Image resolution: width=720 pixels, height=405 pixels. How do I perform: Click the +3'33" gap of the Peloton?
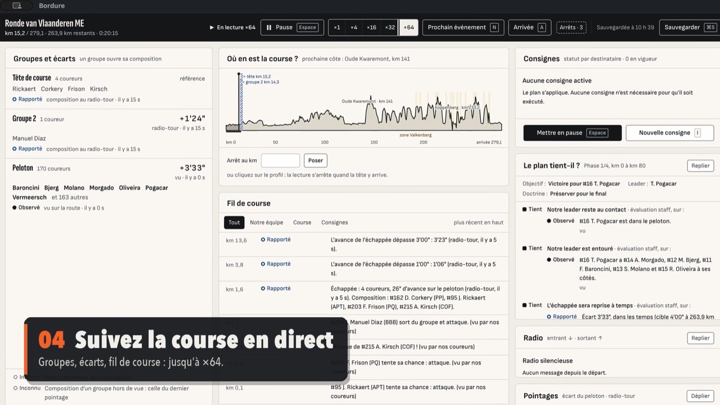coord(192,168)
